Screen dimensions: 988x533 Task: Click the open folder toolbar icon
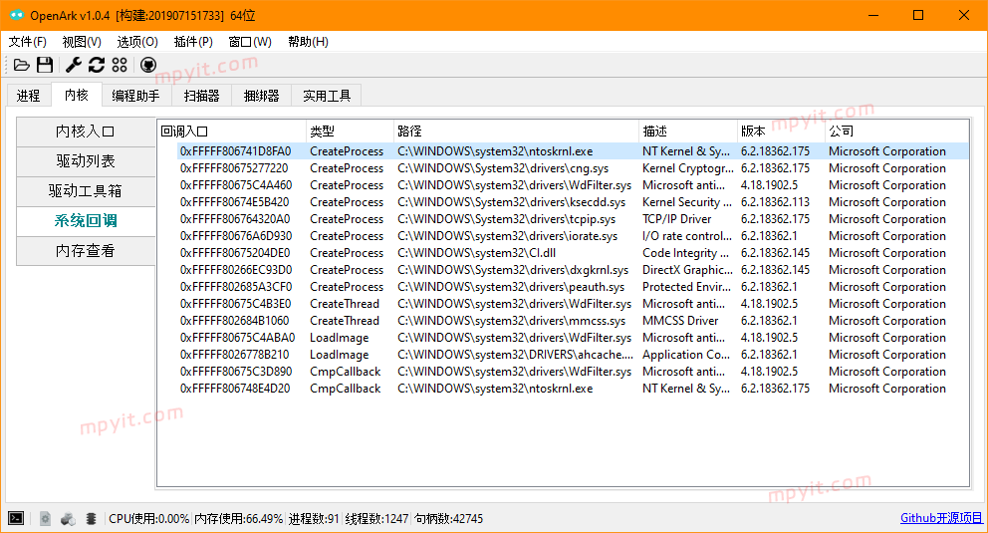pyautogui.click(x=22, y=65)
